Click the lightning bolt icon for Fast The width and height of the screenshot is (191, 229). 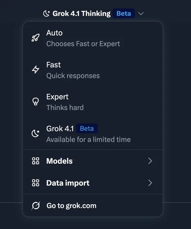[x=35, y=69]
